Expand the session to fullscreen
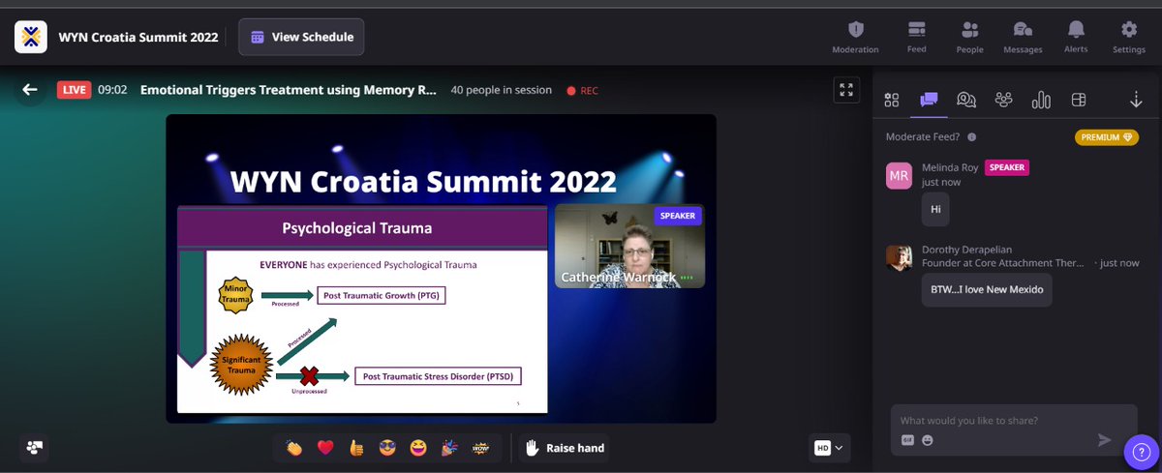Viewport: 1162px width, 473px height. pyautogui.click(x=846, y=90)
